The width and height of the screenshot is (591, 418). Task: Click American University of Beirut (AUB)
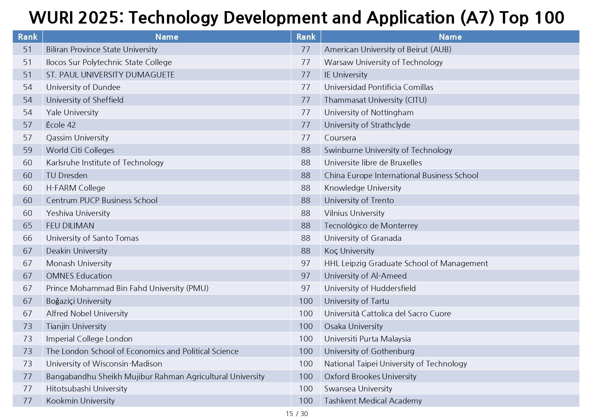pos(388,50)
